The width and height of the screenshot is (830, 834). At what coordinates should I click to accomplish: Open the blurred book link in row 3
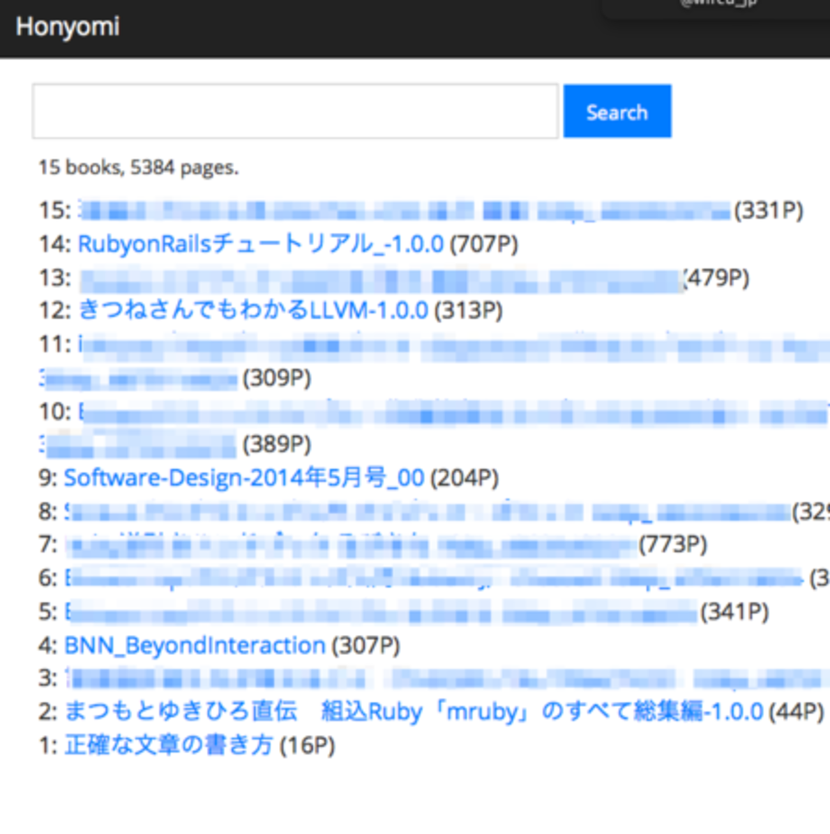[447, 678]
